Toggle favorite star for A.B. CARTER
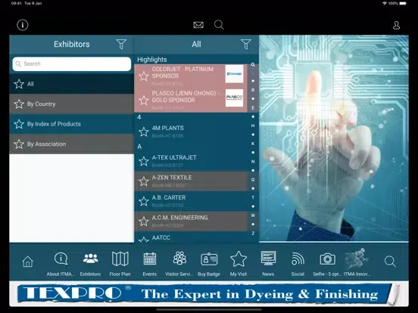 (144, 201)
